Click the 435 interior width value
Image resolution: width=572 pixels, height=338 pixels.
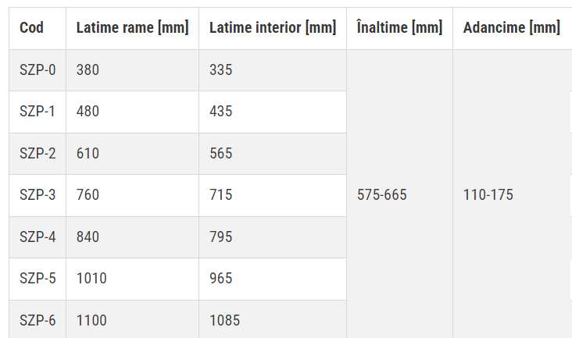(221, 112)
